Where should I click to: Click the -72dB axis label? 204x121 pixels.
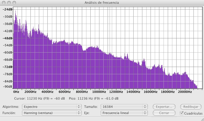[8, 67]
